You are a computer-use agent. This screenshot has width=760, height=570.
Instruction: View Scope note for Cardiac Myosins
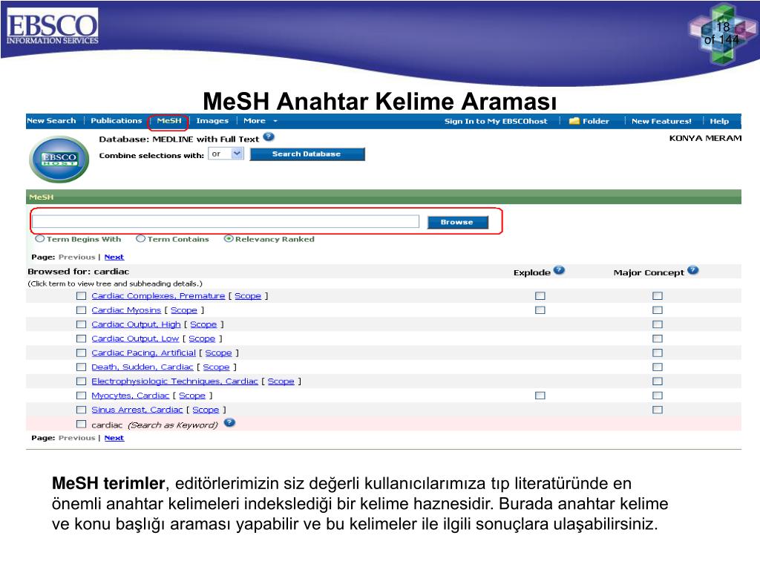[184, 310]
